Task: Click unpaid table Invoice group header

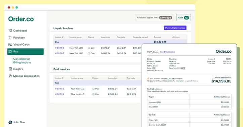Action: [x=76, y=37]
